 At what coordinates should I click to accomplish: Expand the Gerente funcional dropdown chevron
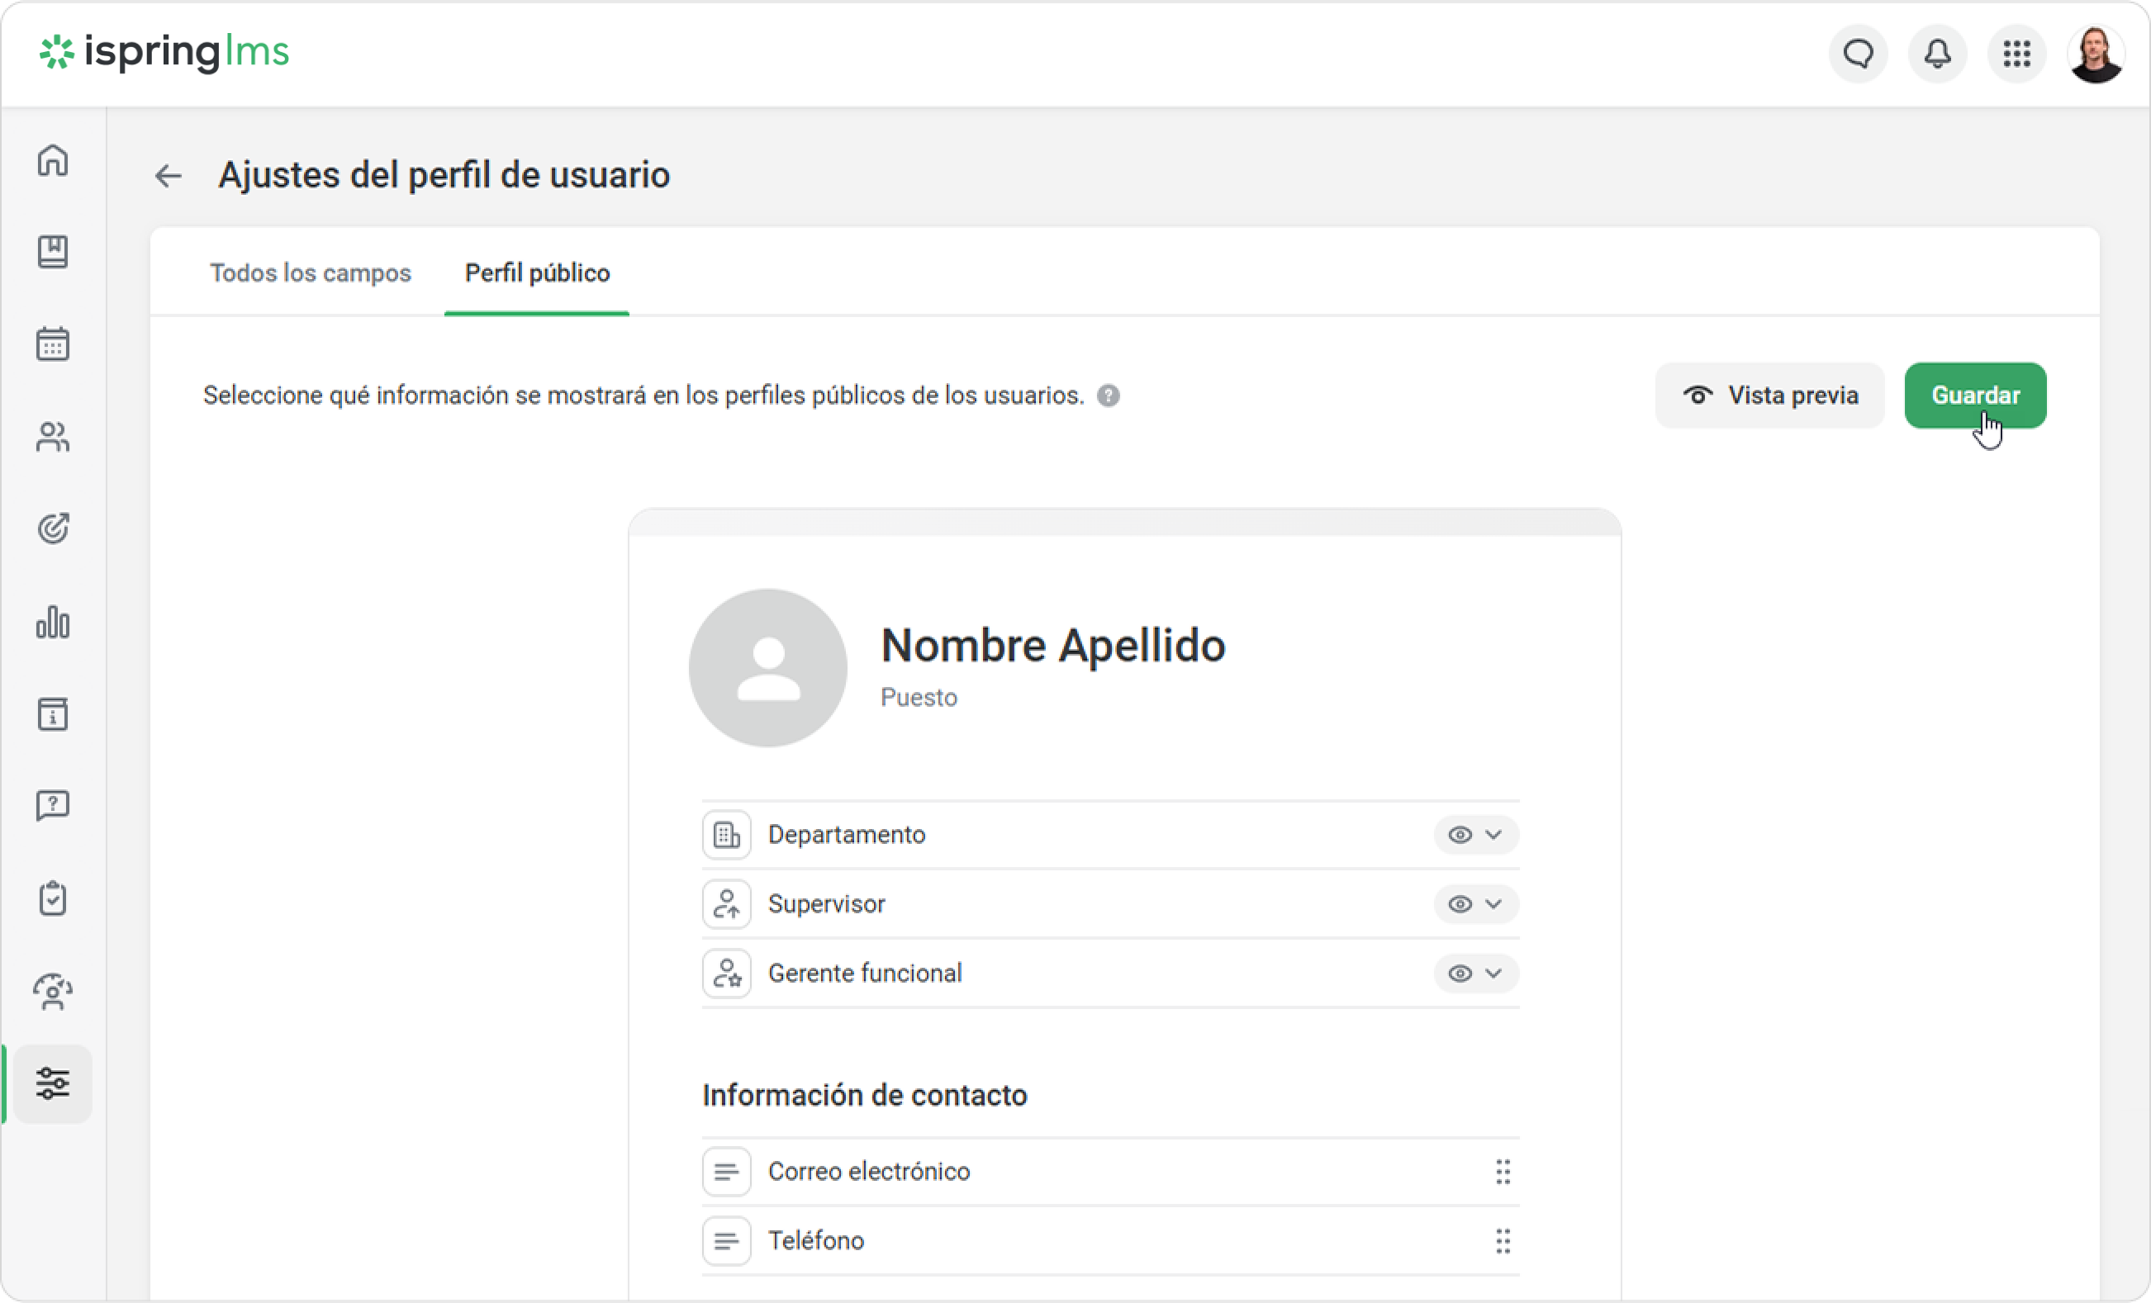point(1493,973)
